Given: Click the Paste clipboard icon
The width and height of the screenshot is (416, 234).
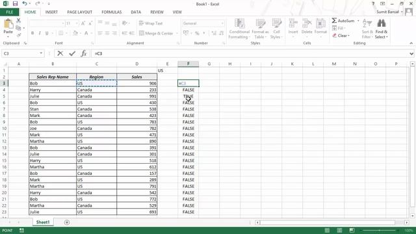Looking at the screenshot, I should tap(8, 24).
